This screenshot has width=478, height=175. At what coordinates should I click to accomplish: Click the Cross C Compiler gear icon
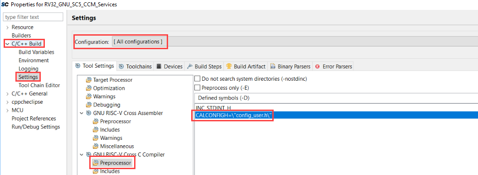point(89,155)
